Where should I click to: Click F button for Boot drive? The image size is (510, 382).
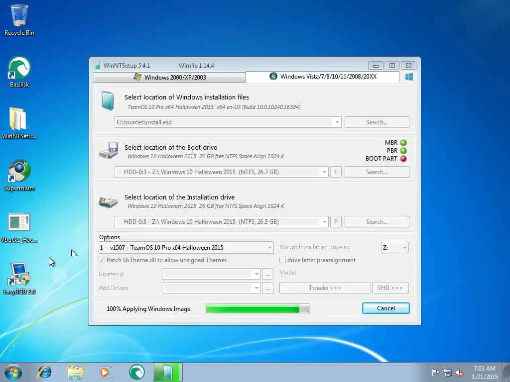point(336,172)
